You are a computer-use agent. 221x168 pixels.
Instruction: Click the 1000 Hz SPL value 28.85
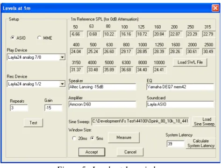click(x=143, y=52)
